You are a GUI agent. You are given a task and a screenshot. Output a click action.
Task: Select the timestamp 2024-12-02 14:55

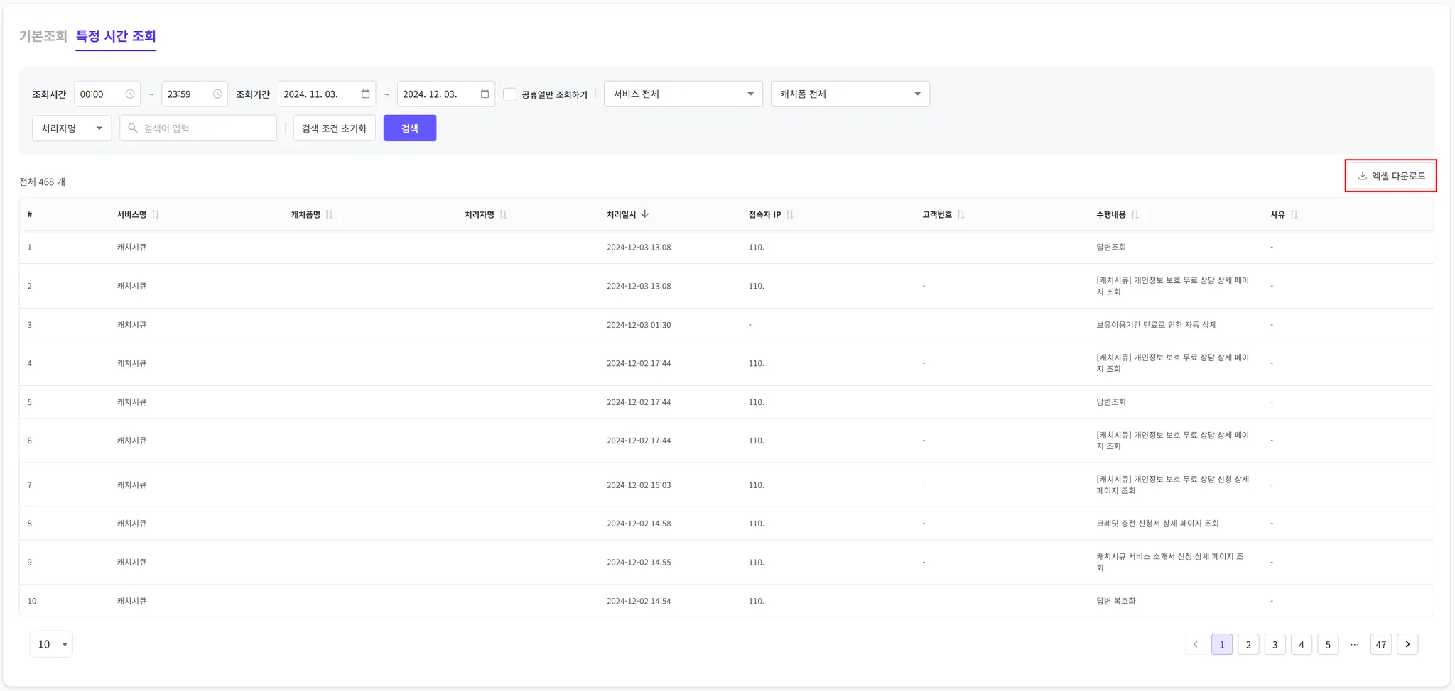[x=639, y=563]
